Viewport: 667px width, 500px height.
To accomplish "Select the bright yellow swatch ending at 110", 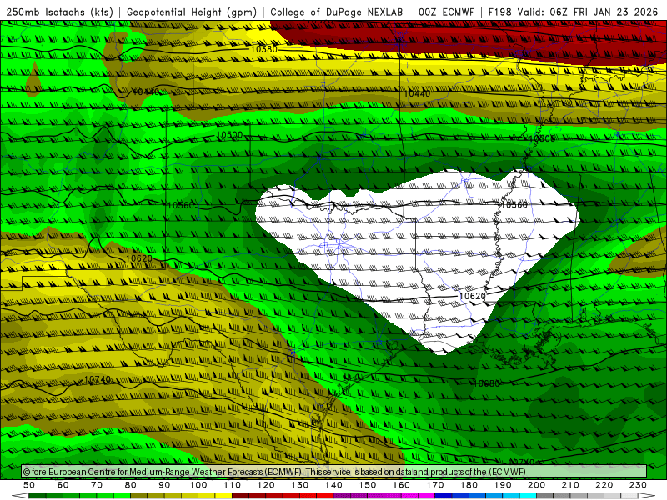I will coord(223,496).
